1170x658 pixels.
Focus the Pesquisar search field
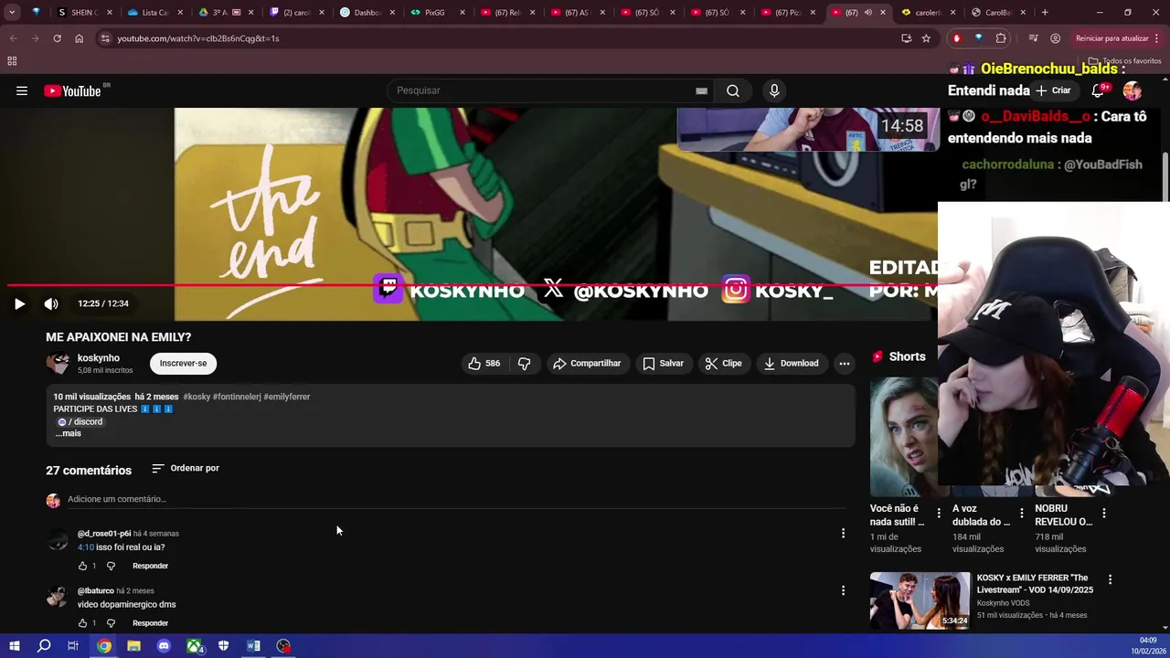pyautogui.click(x=539, y=90)
